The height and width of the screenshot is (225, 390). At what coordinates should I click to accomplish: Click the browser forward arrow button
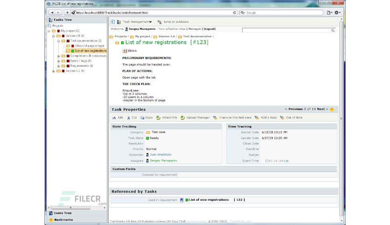coord(58,13)
